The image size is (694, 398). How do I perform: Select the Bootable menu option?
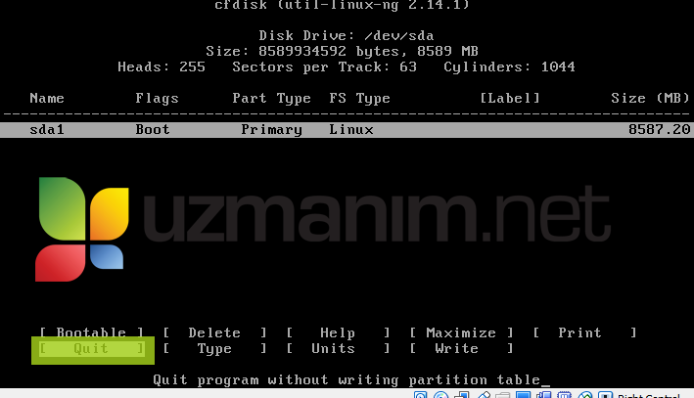click(x=92, y=332)
